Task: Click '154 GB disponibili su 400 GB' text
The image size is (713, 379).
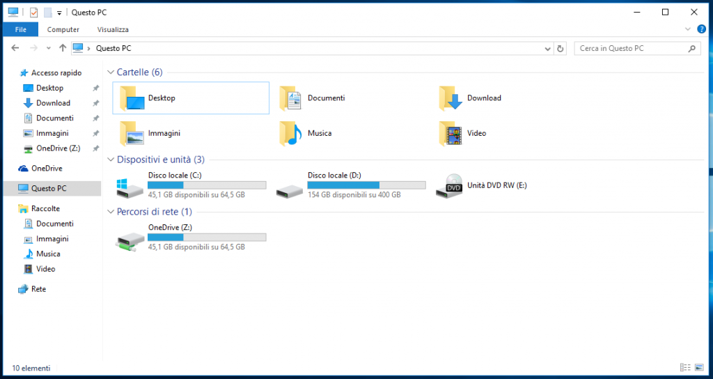Action: click(x=354, y=195)
